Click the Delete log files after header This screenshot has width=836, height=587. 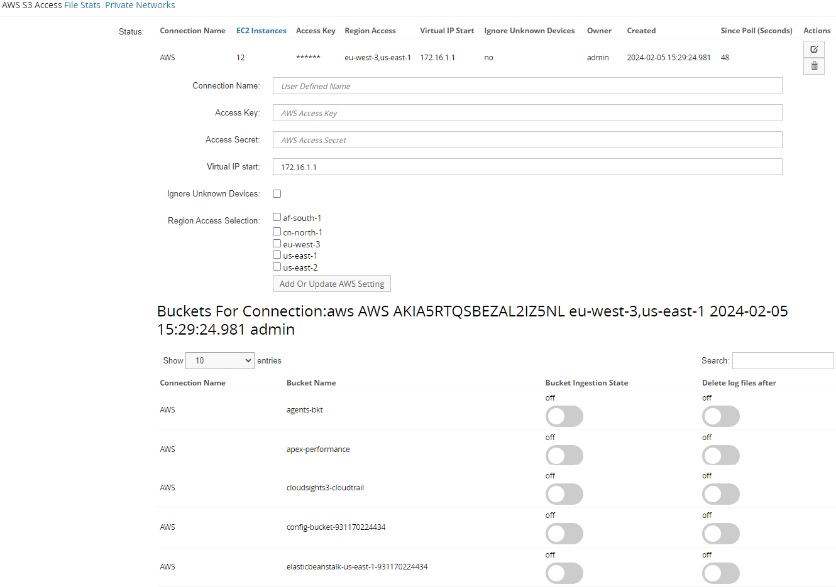click(739, 382)
